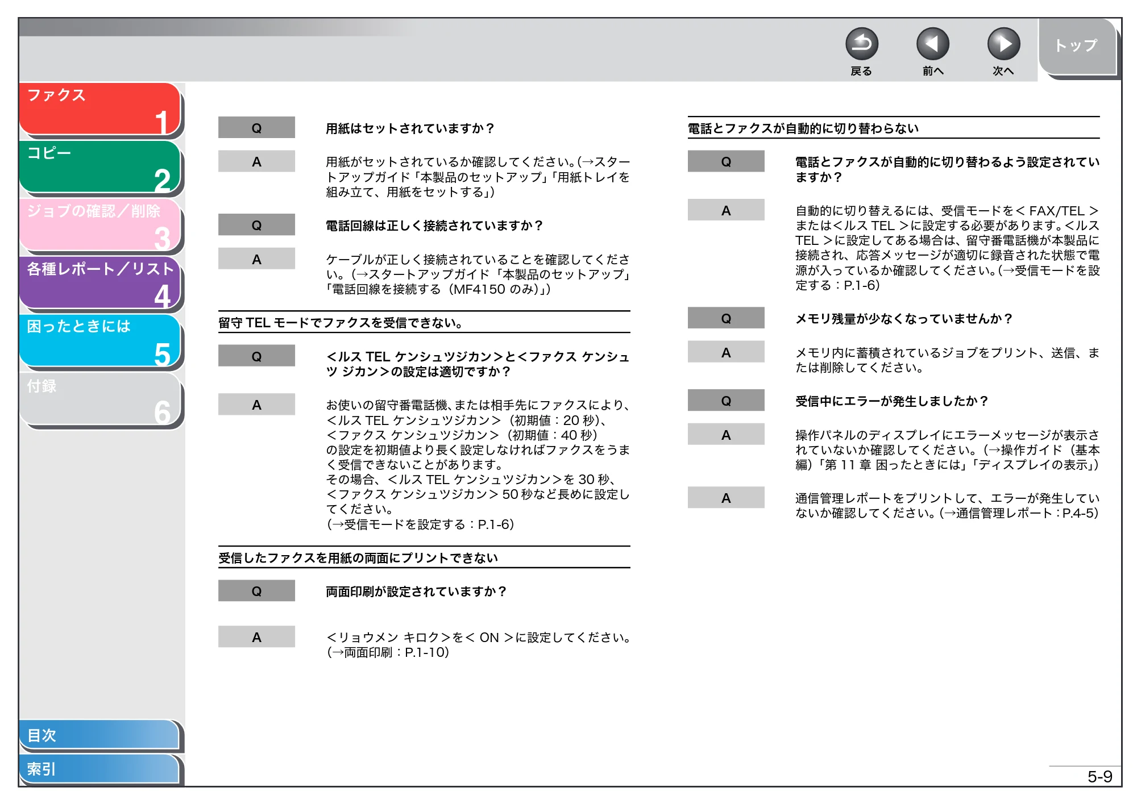Click question 両面印刷が設定されていますか？

pyautogui.click(x=416, y=591)
